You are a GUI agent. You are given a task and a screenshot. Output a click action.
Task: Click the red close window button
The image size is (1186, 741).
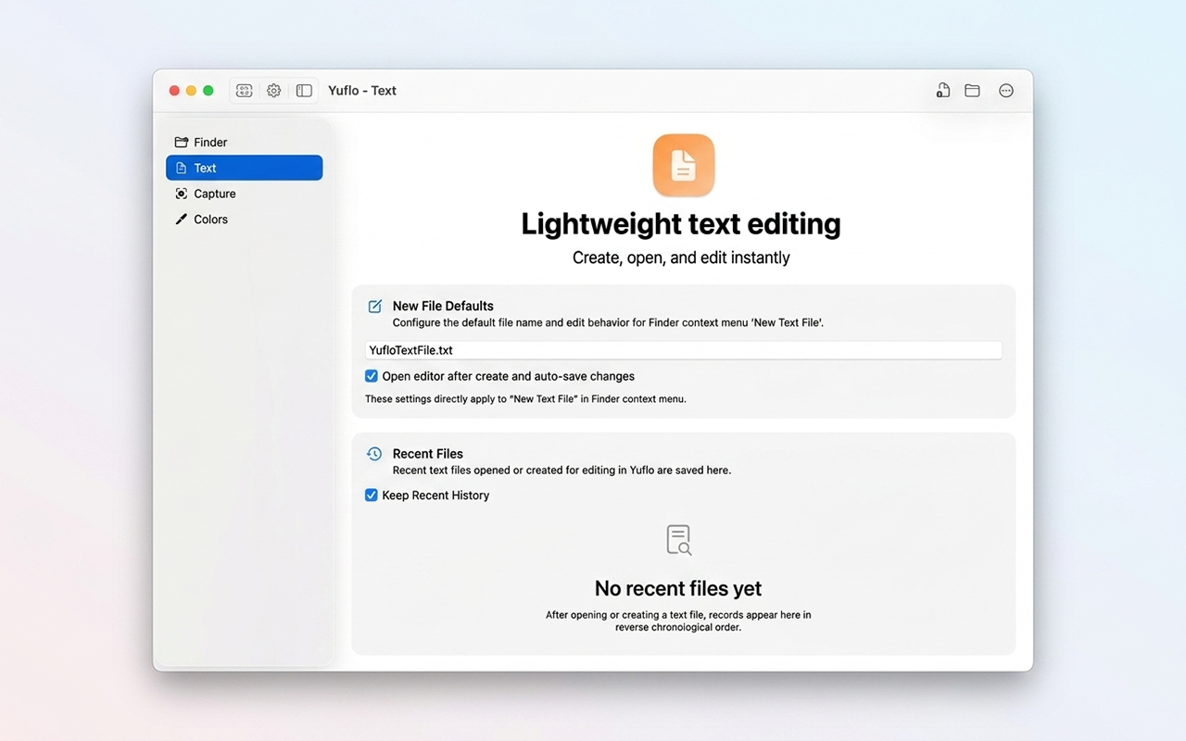[174, 91]
